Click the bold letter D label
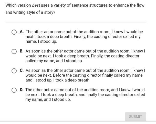The width and height of the screenshot is (156, 124). 22,90
